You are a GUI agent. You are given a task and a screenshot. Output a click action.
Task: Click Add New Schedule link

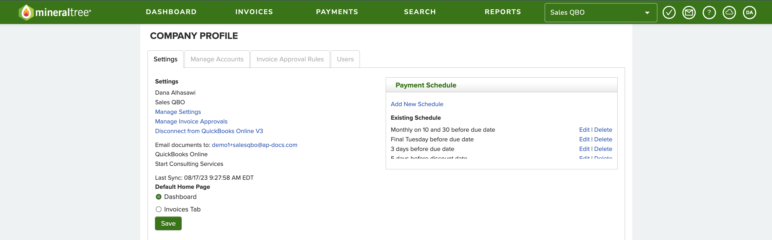tap(417, 104)
